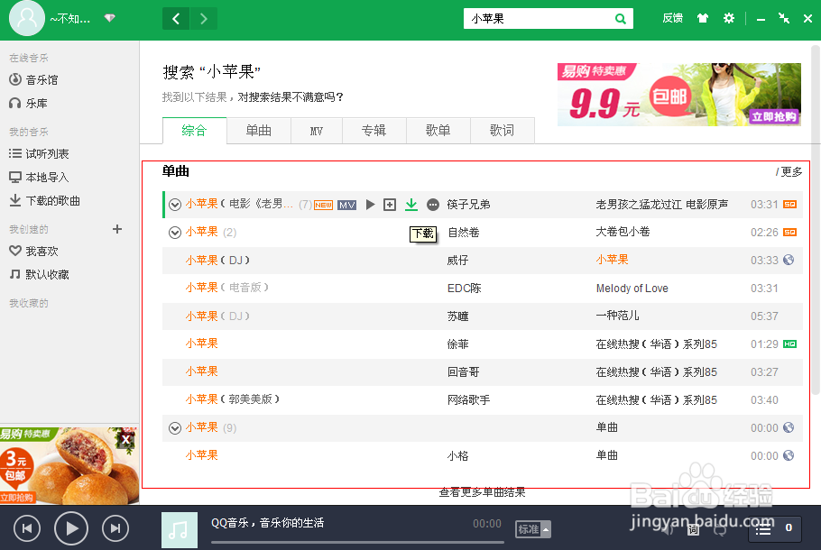Open 试听列表
This screenshot has width=821, height=550.
(x=39, y=154)
